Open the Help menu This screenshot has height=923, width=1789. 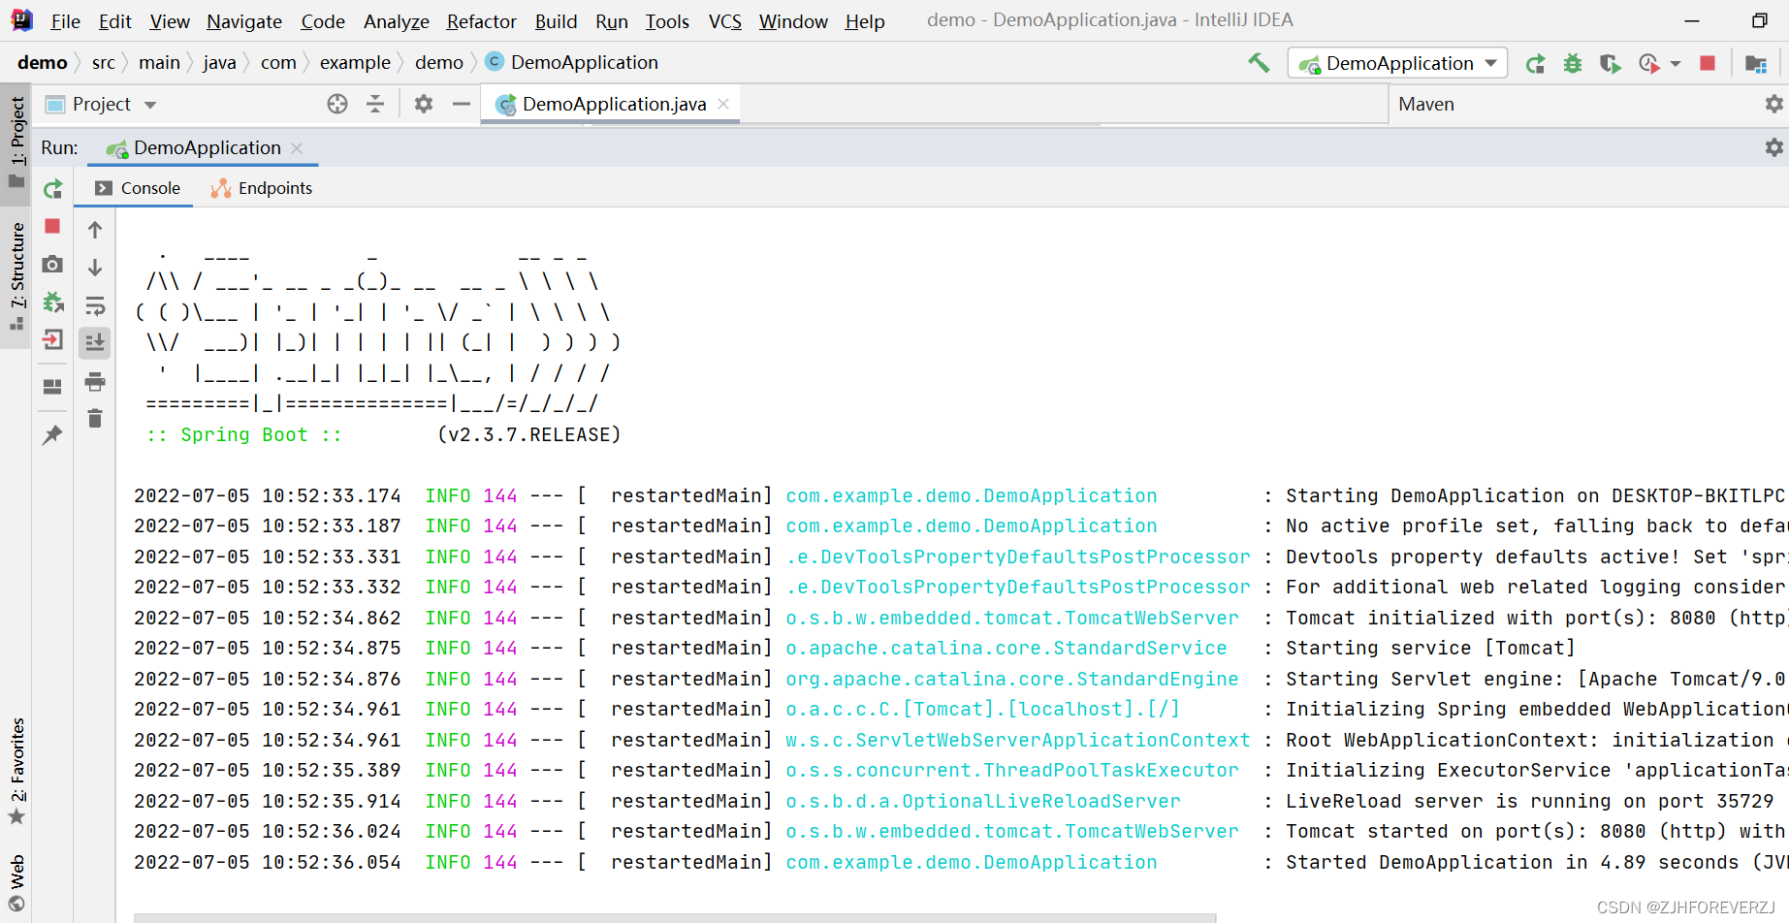point(865,21)
